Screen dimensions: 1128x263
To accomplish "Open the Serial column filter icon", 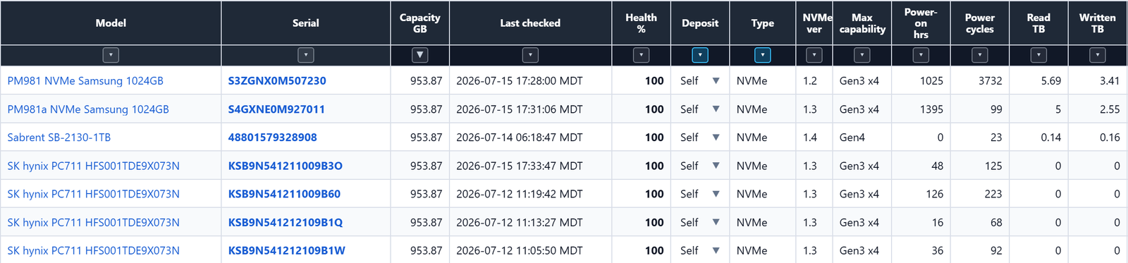I will 305,55.
